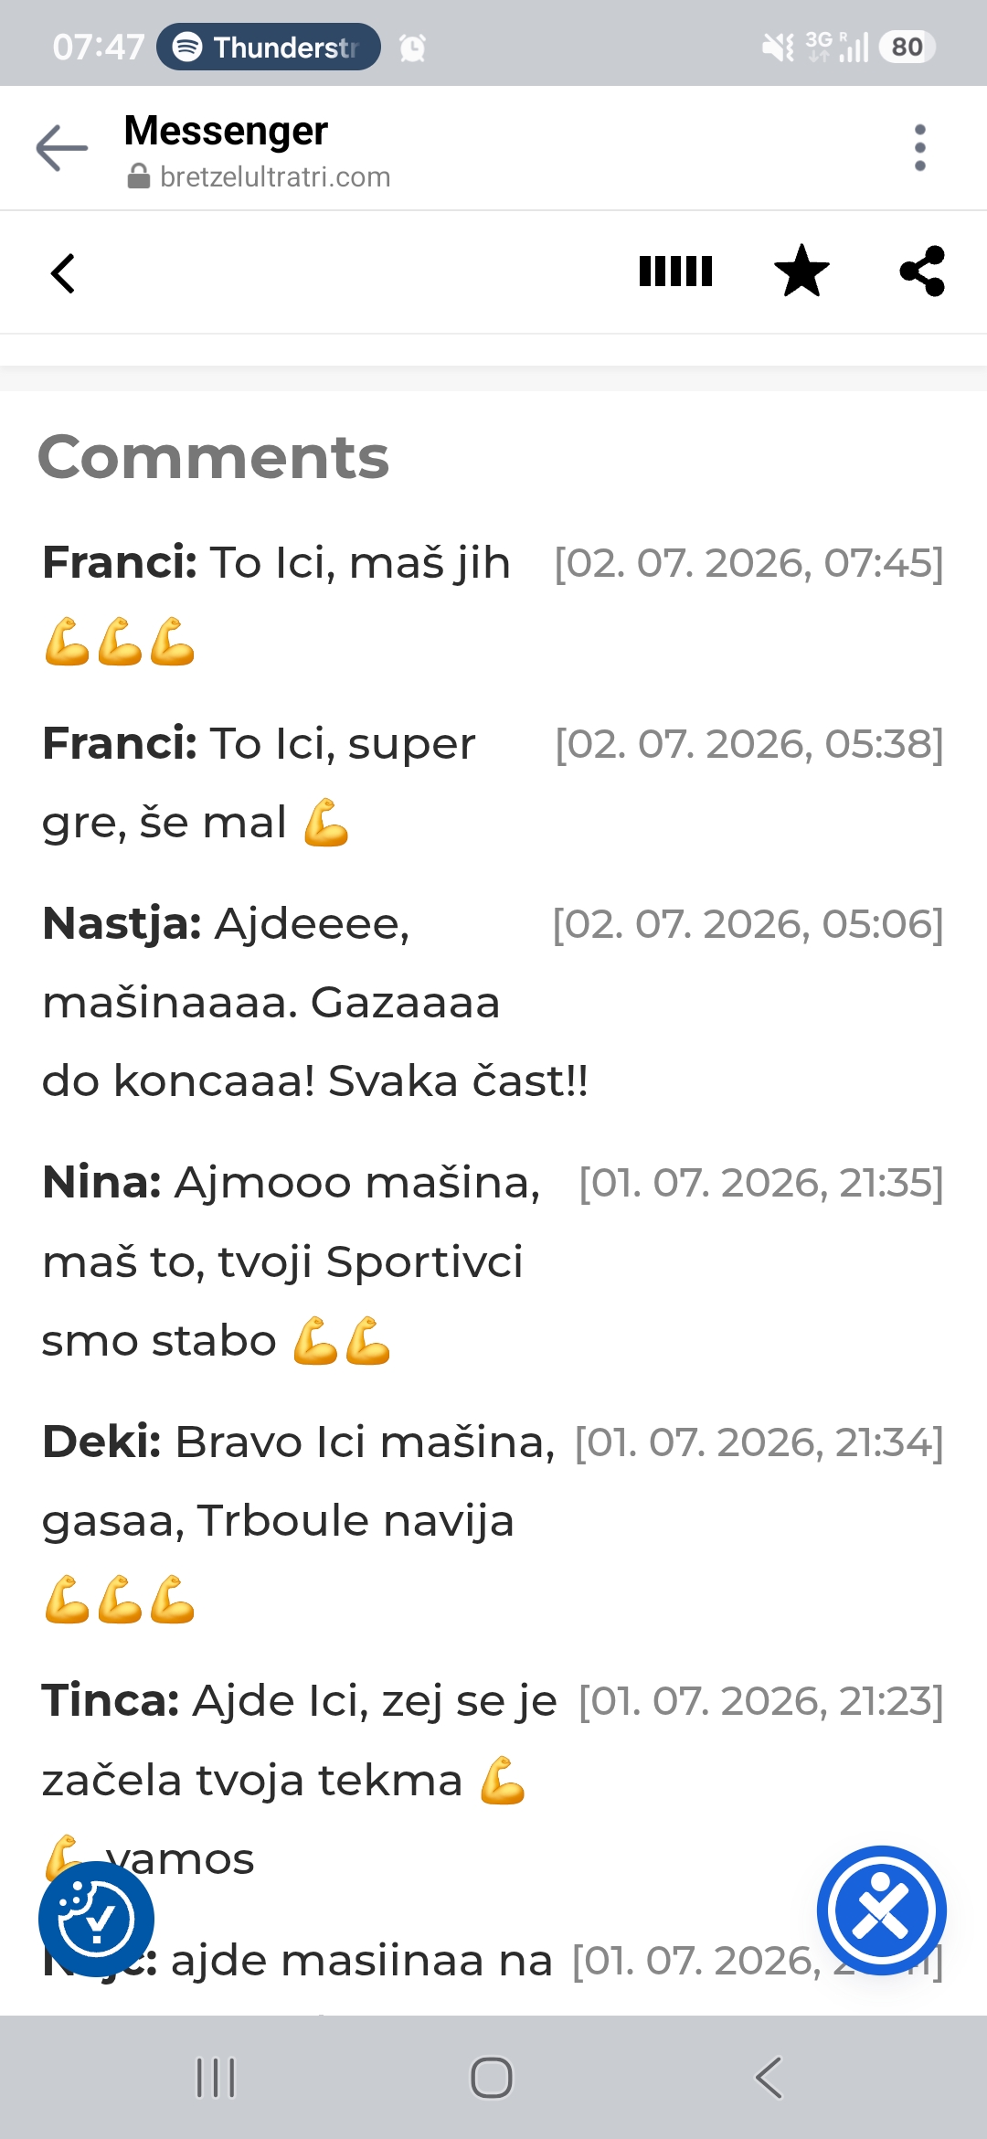Open cookie consent settings badge
987x2139 pixels.
click(x=96, y=1919)
